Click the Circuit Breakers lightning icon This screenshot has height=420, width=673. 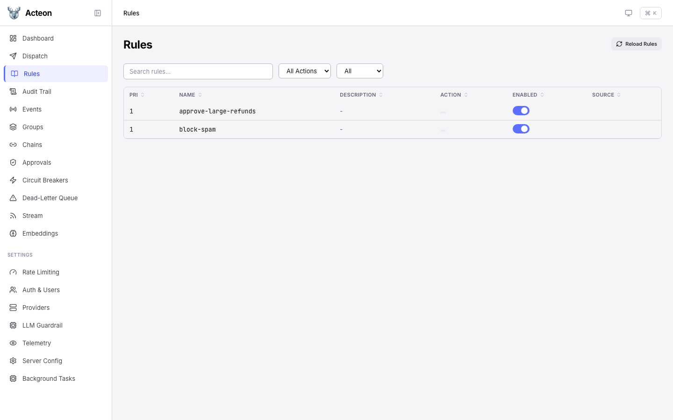point(13,180)
